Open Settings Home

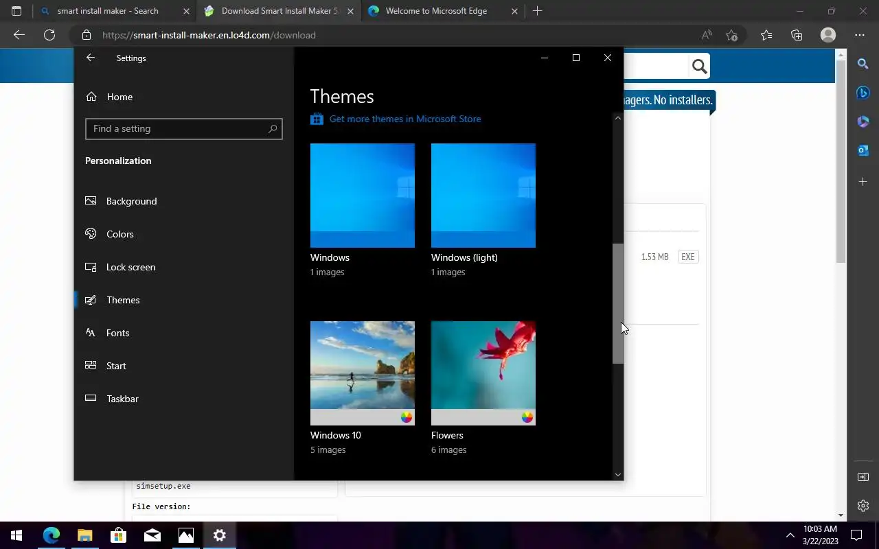point(110,97)
